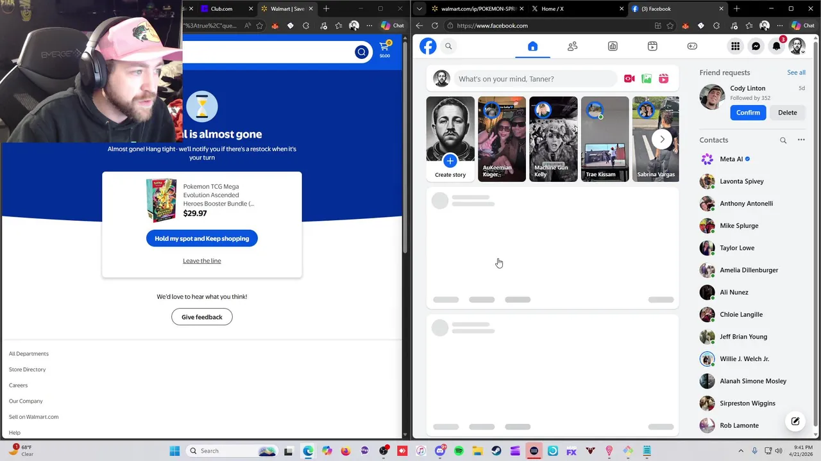Open Careers footer link

[18, 385]
